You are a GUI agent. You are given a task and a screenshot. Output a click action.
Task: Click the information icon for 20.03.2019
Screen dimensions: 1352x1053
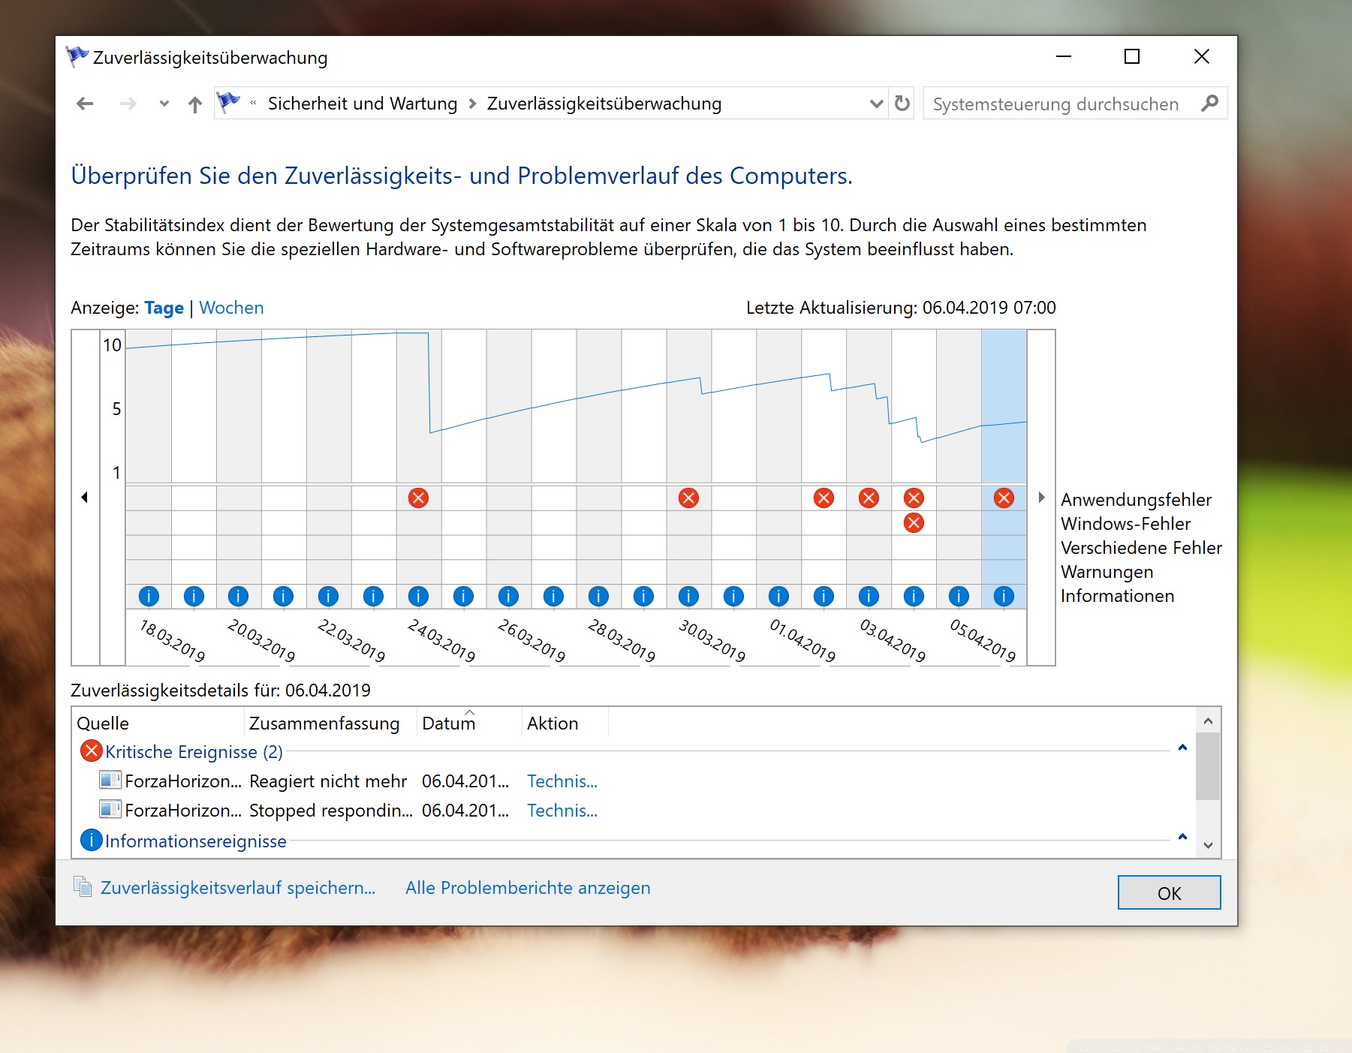(239, 596)
